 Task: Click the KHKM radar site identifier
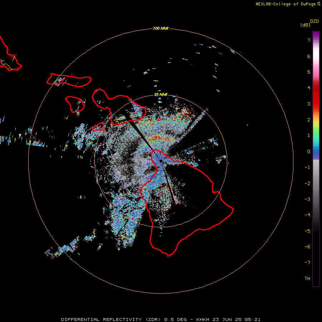click(203, 319)
